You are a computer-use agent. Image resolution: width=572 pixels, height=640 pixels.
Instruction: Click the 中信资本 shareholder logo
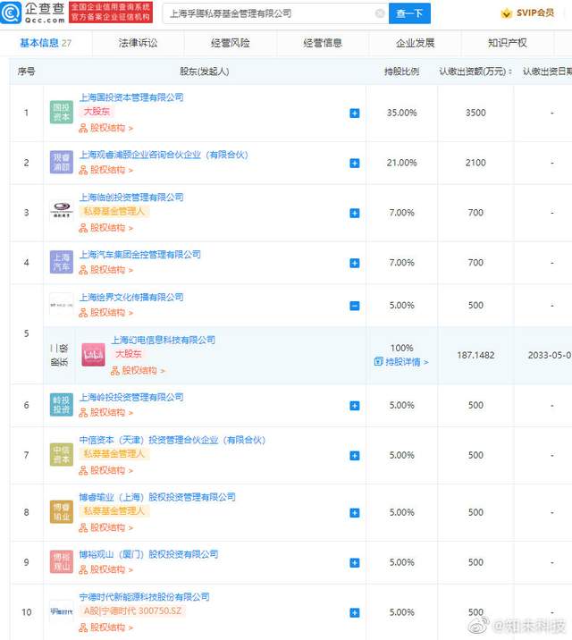coord(61,455)
